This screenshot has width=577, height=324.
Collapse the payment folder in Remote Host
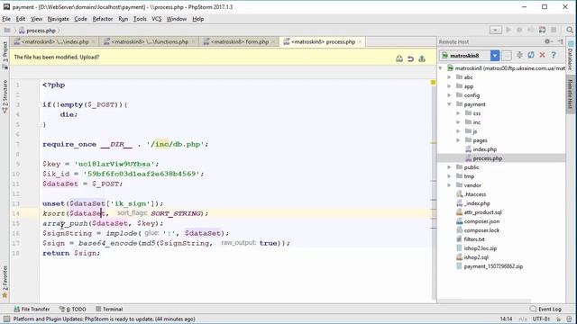(x=449, y=104)
